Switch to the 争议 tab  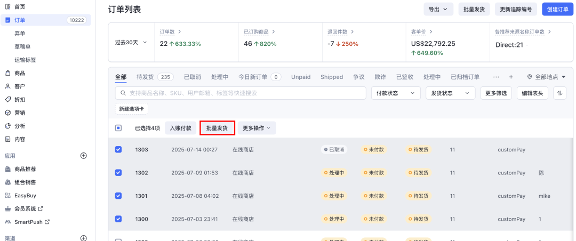[358, 77]
